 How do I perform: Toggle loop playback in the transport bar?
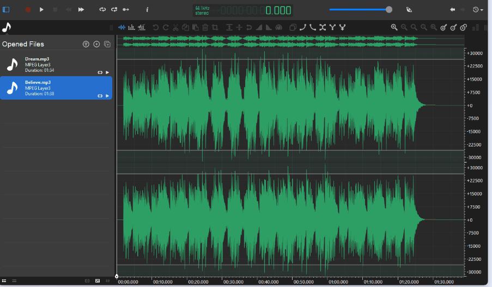(x=102, y=9)
